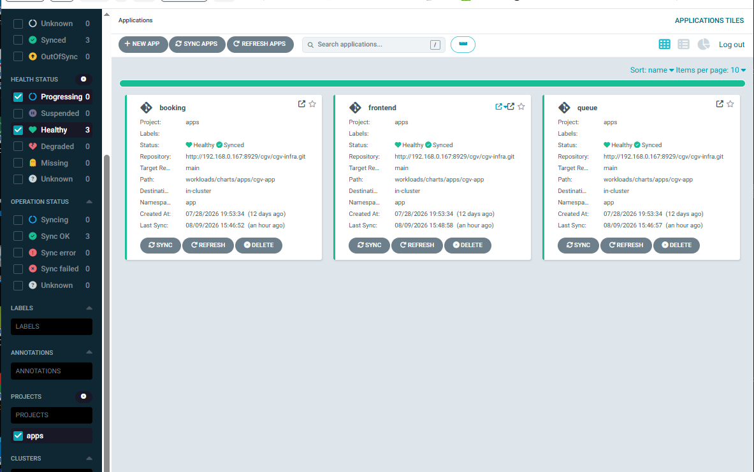The height and width of the screenshot is (472, 754).
Task: Favorite the frontend application star
Action: pos(521,106)
